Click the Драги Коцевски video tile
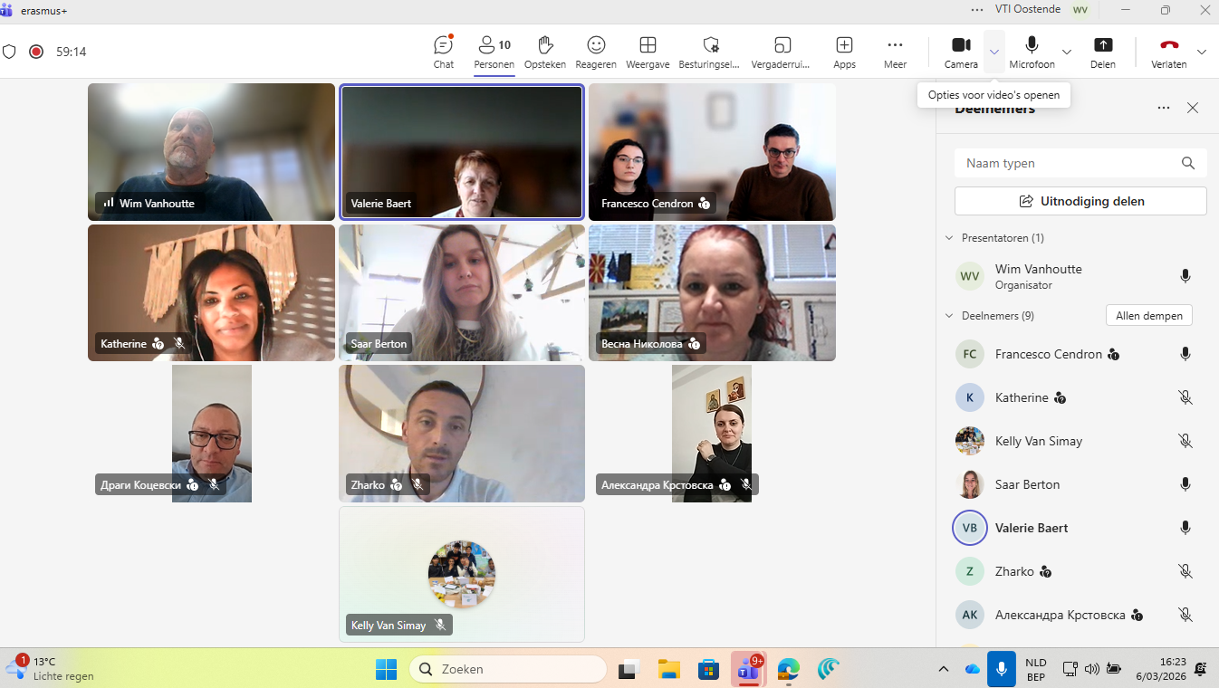 pos(212,434)
